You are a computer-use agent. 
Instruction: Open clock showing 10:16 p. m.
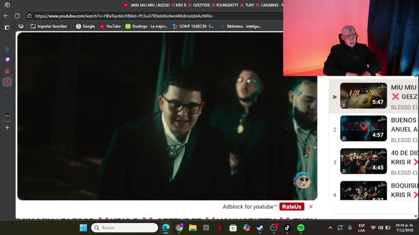click(404, 227)
